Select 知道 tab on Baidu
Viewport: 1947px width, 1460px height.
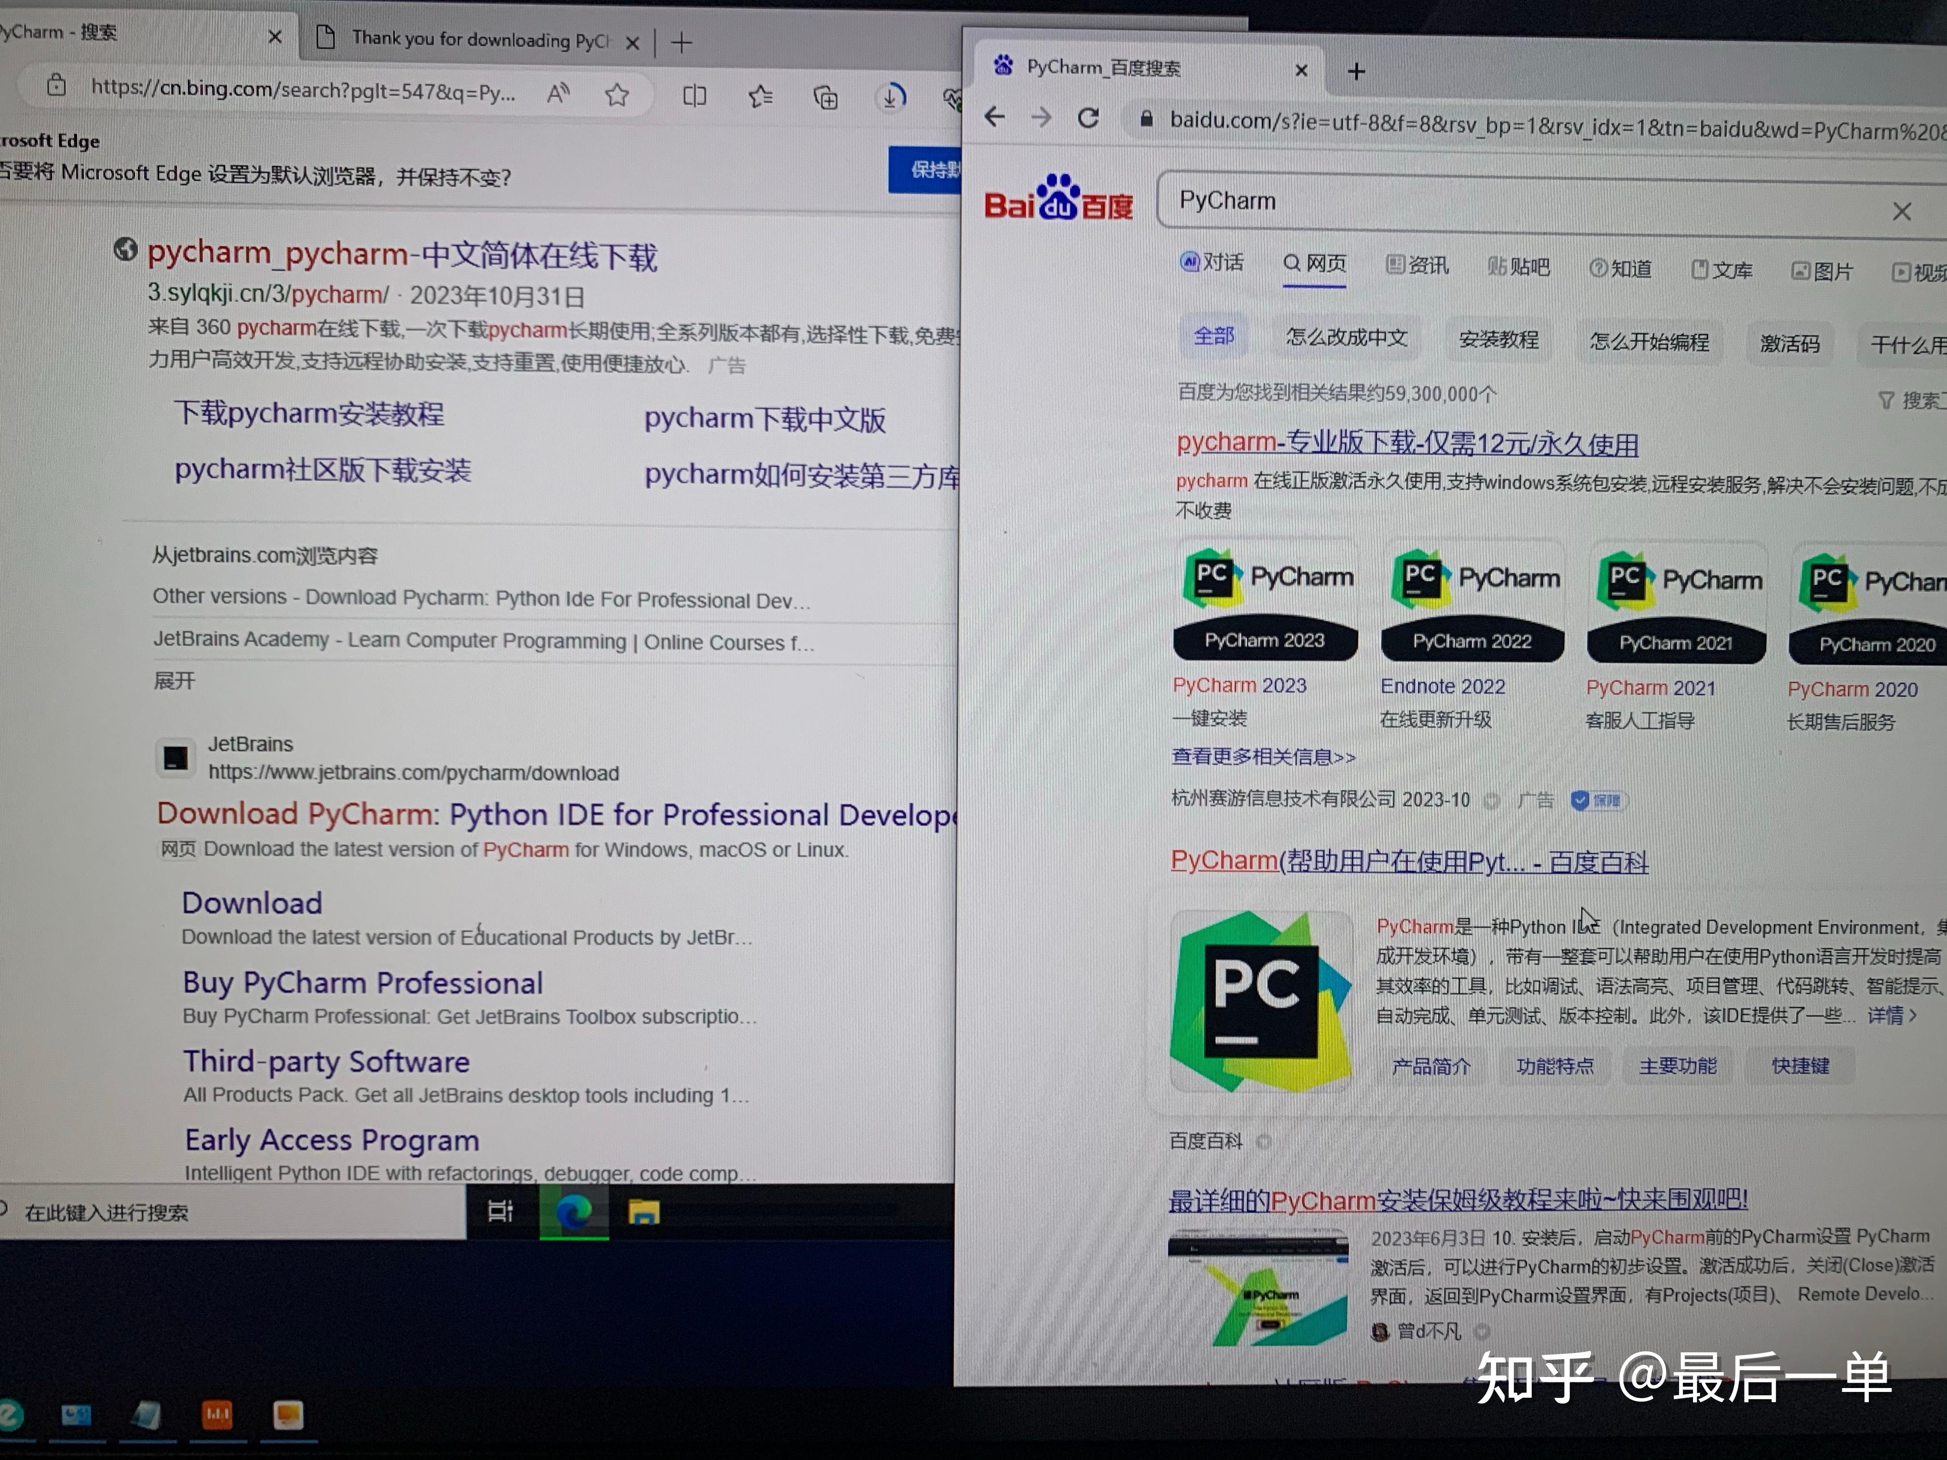pos(1621,268)
